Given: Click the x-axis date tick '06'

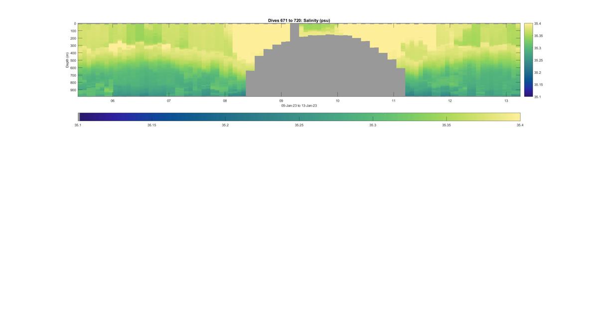Looking at the screenshot, I should pos(113,101).
